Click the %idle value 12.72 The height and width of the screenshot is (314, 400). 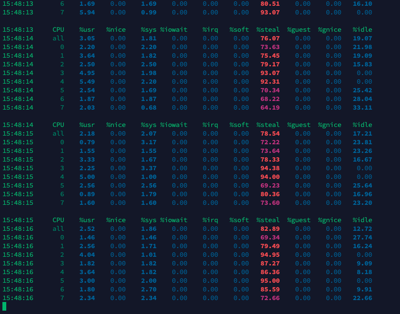click(362, 229)
